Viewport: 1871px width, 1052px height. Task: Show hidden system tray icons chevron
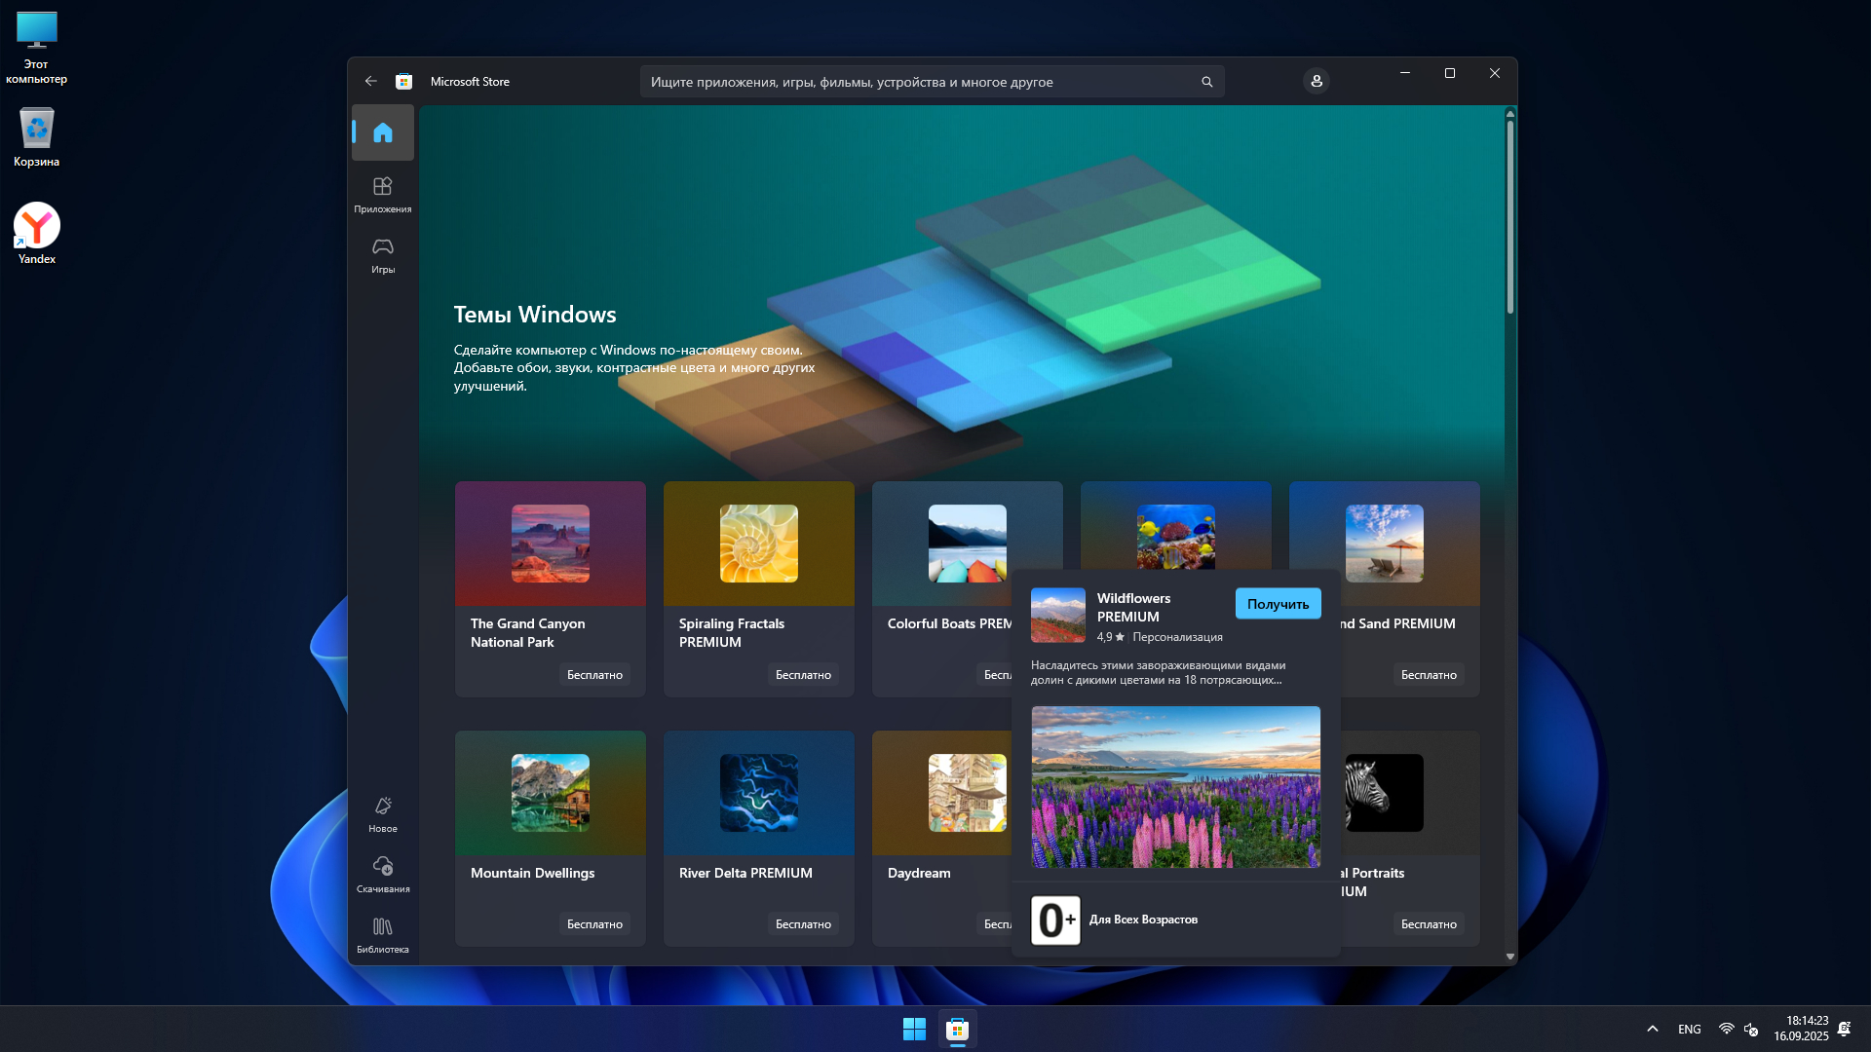(1653, 1029)
